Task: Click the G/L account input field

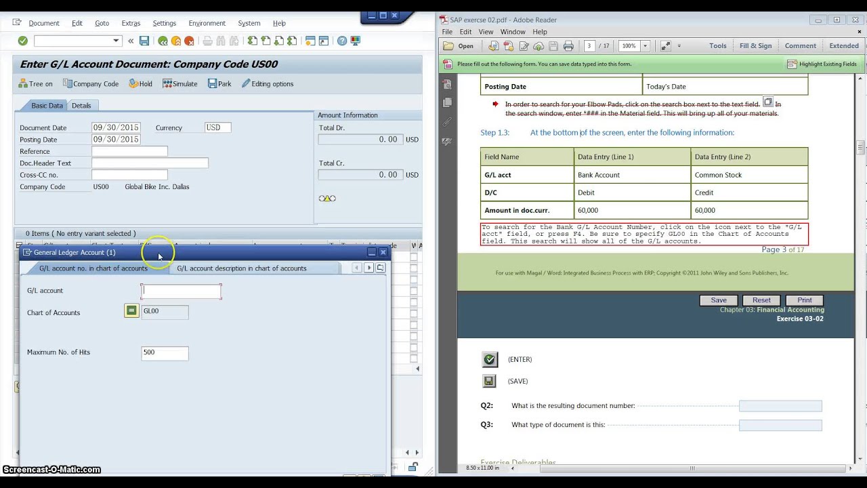Action: (x=181, y=291)
